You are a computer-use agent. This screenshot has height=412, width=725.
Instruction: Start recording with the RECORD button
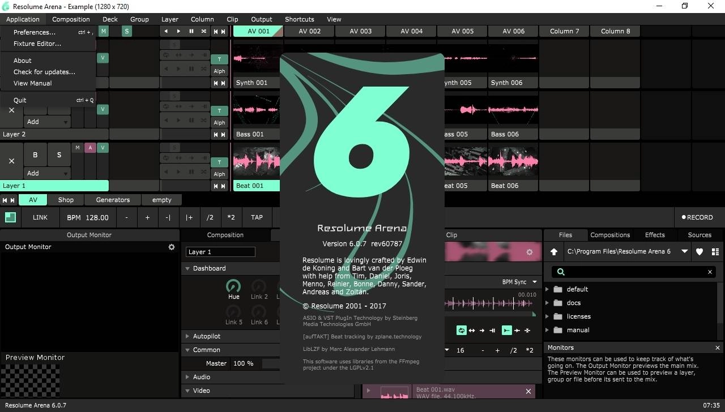(x=697, y=217)
